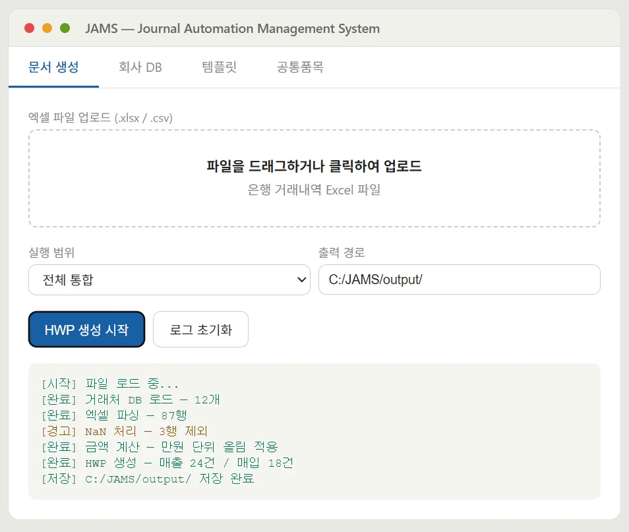
Task: Click the file upload drop zone
Action: pos(314,178)
